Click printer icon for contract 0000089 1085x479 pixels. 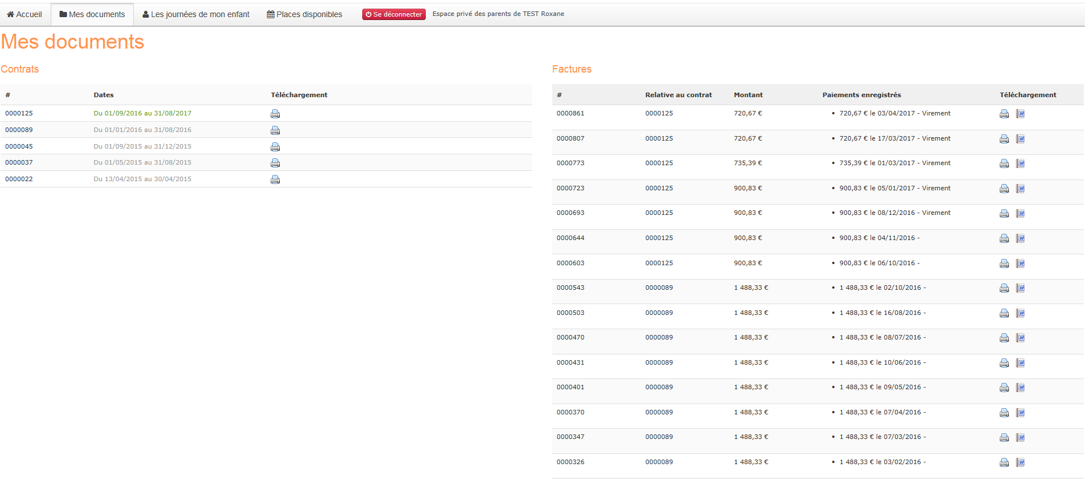click(x=275, y=130)
